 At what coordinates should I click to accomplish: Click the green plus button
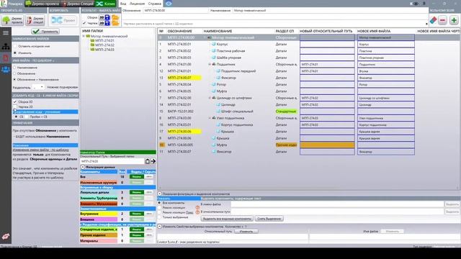[454, 20]
